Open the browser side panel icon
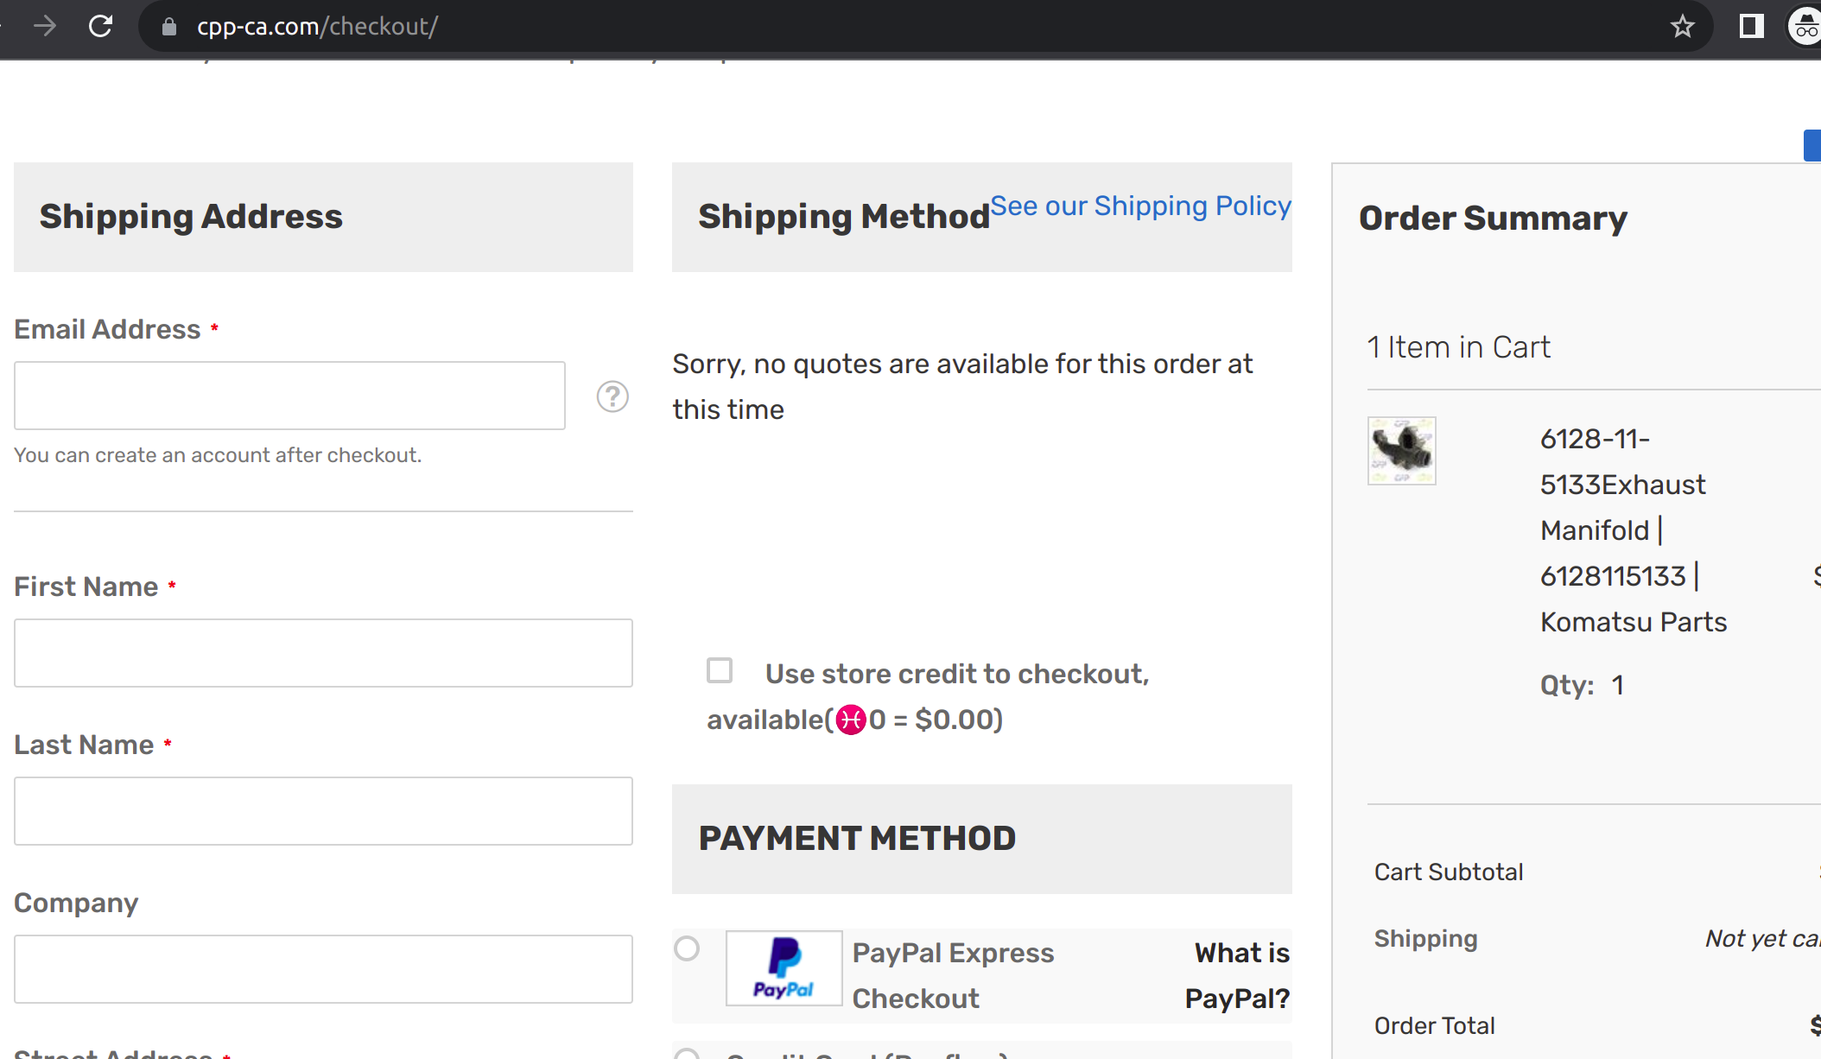 (1751, 26)
